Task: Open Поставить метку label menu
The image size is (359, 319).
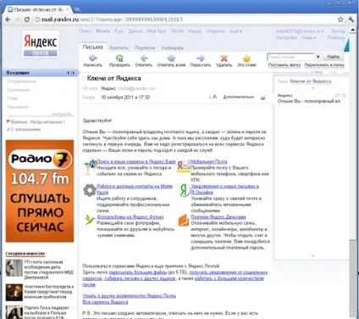Action: click(284, 65)
